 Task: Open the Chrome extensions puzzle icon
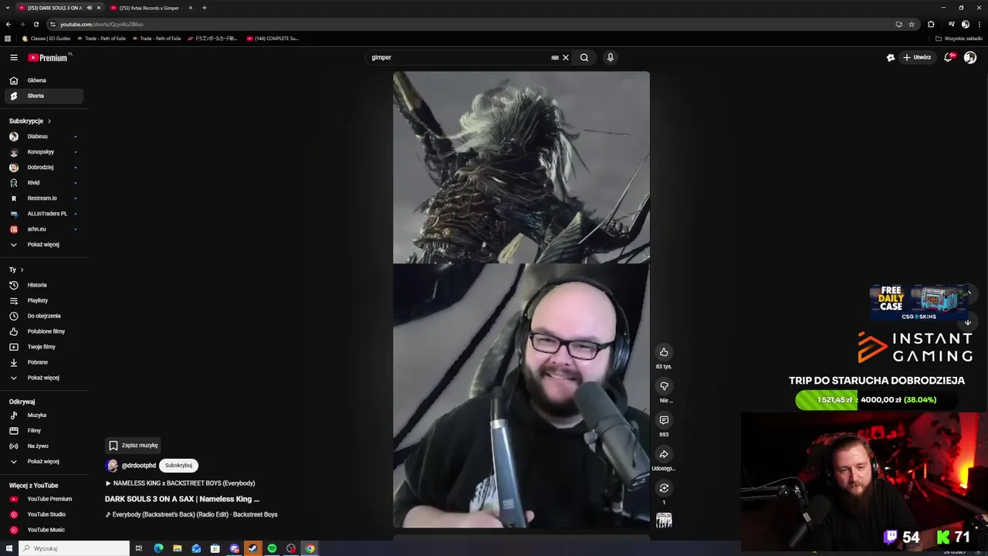click(931, 24)
